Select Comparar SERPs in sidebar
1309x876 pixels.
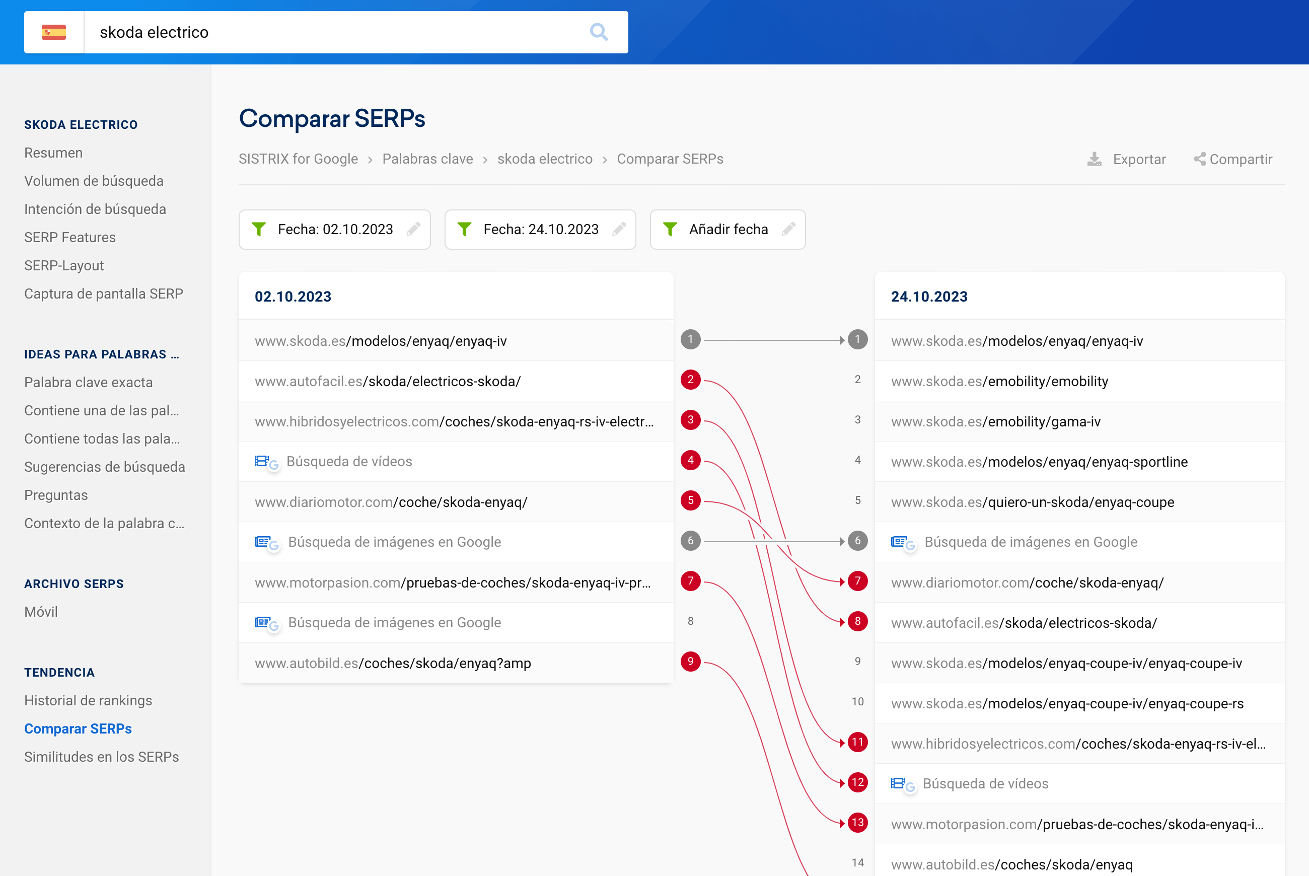78,728
